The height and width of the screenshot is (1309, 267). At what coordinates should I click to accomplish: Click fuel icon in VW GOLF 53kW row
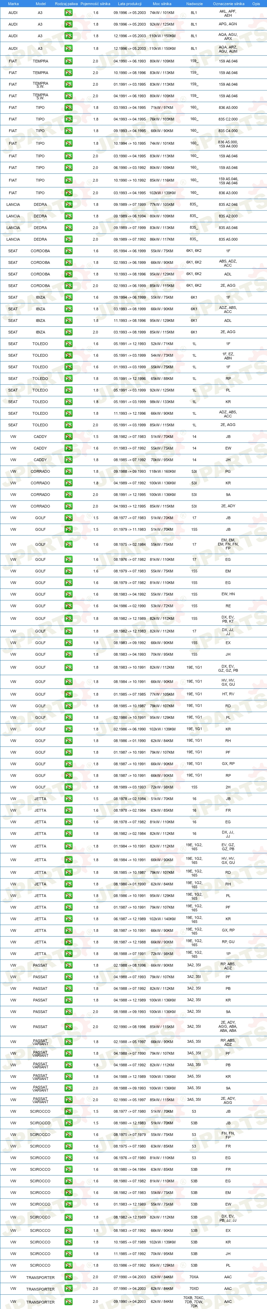coord(68,606)
